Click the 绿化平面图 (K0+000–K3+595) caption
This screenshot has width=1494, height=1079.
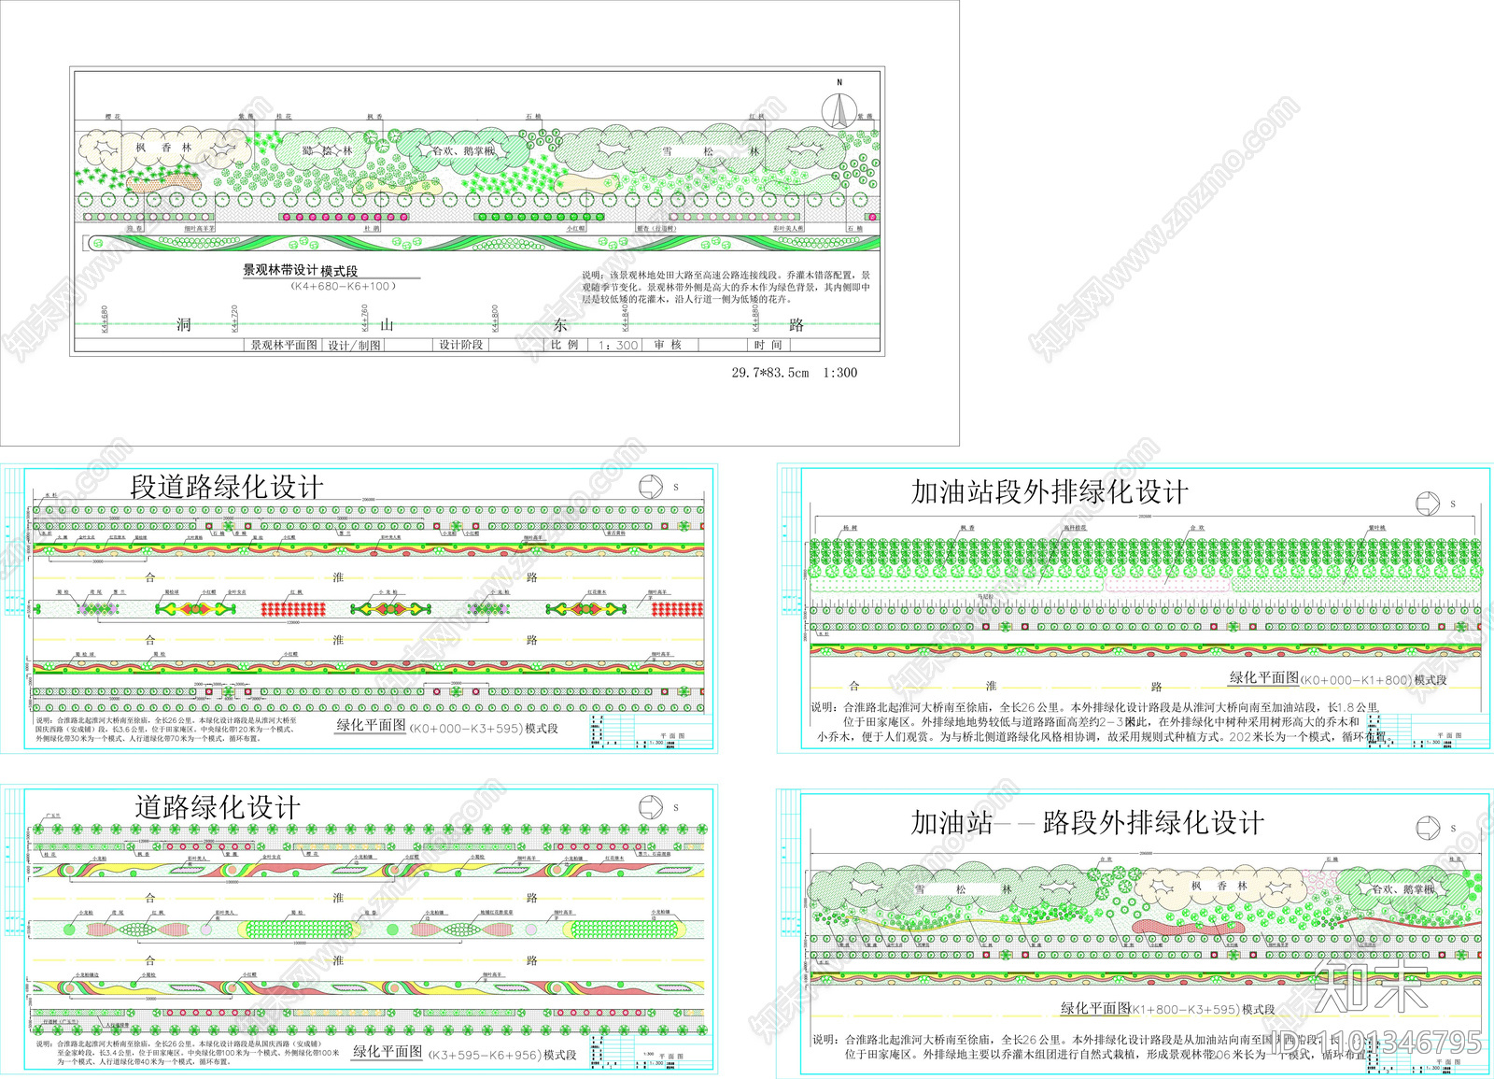(x=446, y=727)
